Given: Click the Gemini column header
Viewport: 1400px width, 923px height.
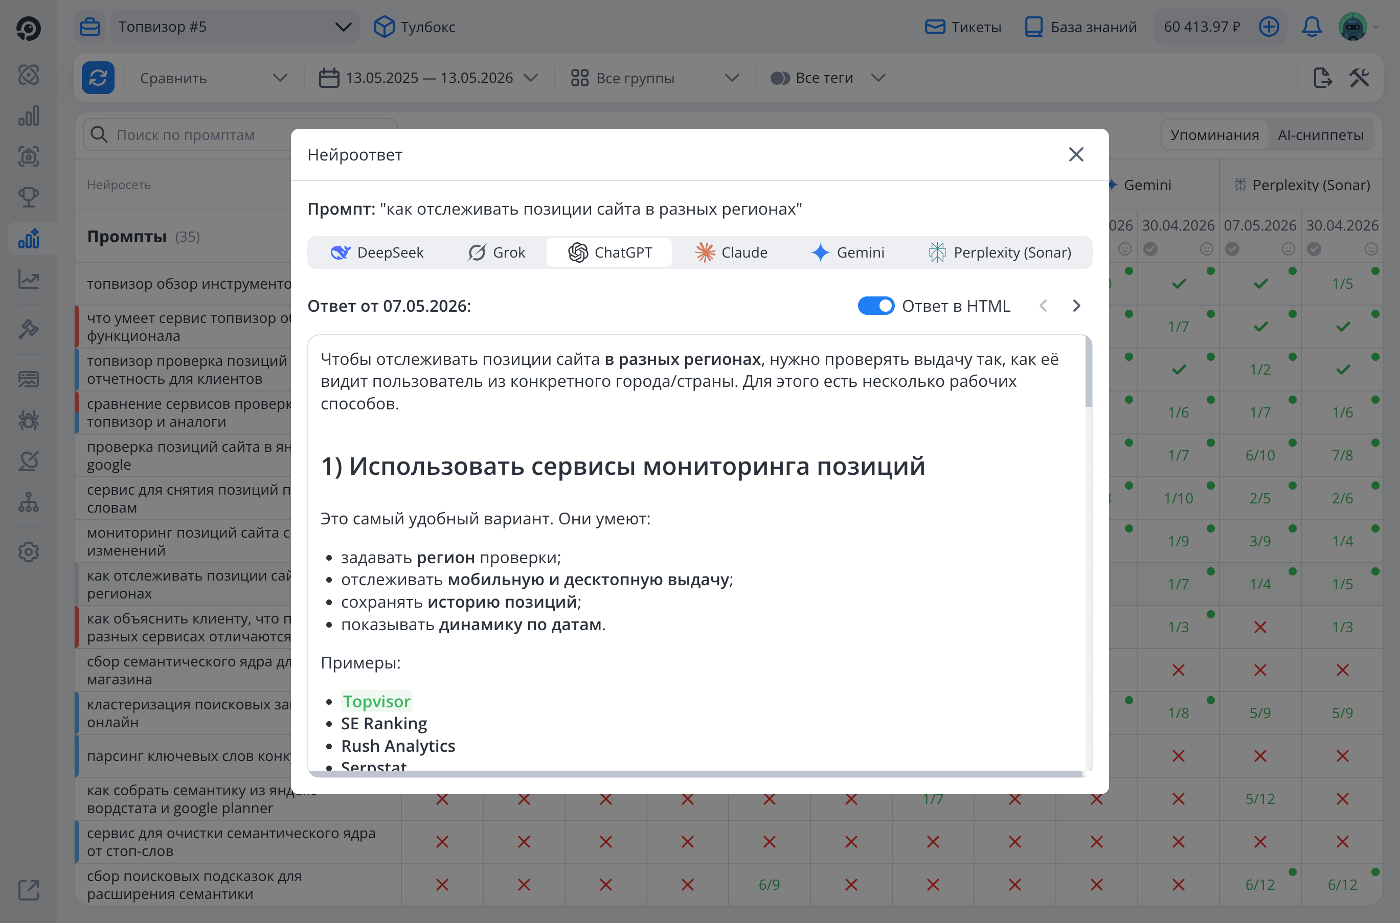Looking at the screenshot, I should click(x=1147, y=185).
